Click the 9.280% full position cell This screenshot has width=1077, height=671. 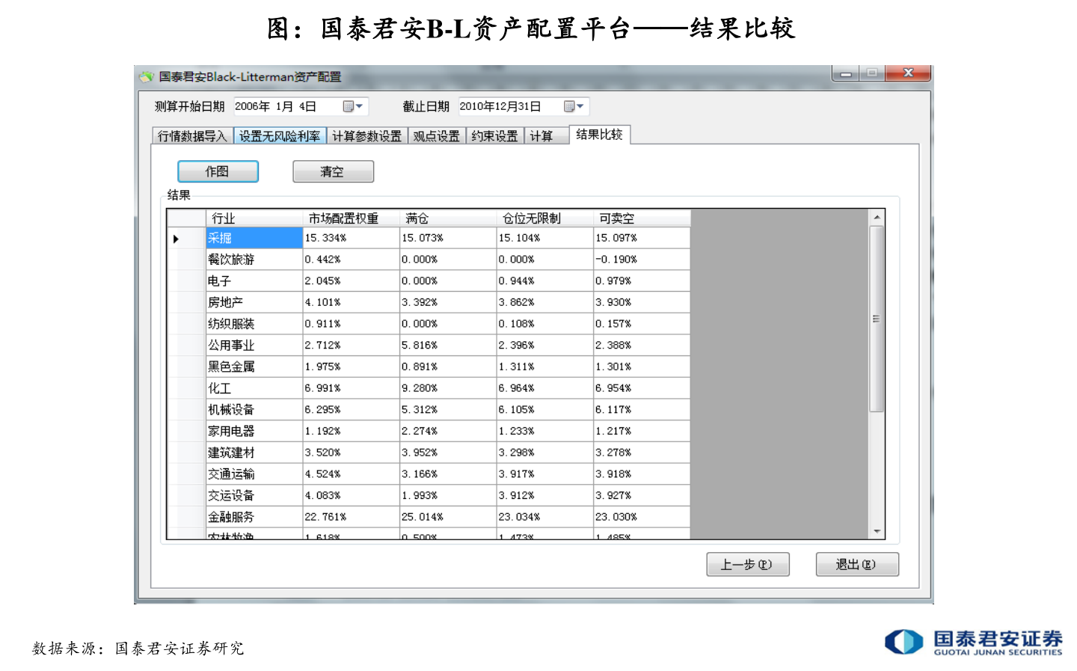[448, 388]
